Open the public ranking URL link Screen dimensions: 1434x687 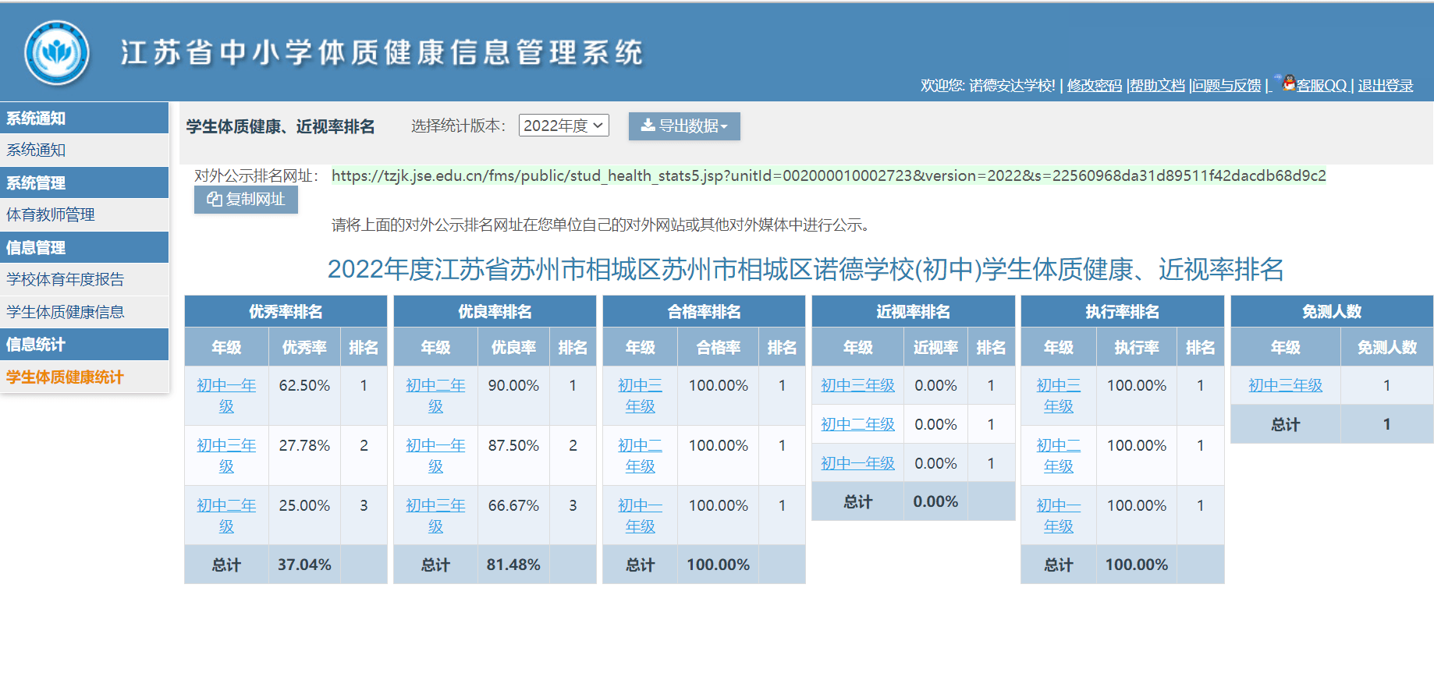(829, 175)
